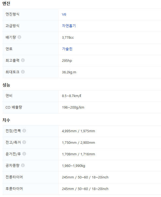Click the info icon next to 최대토크
The width and height of the screenshot is (161, 197).
pos(23,72)
